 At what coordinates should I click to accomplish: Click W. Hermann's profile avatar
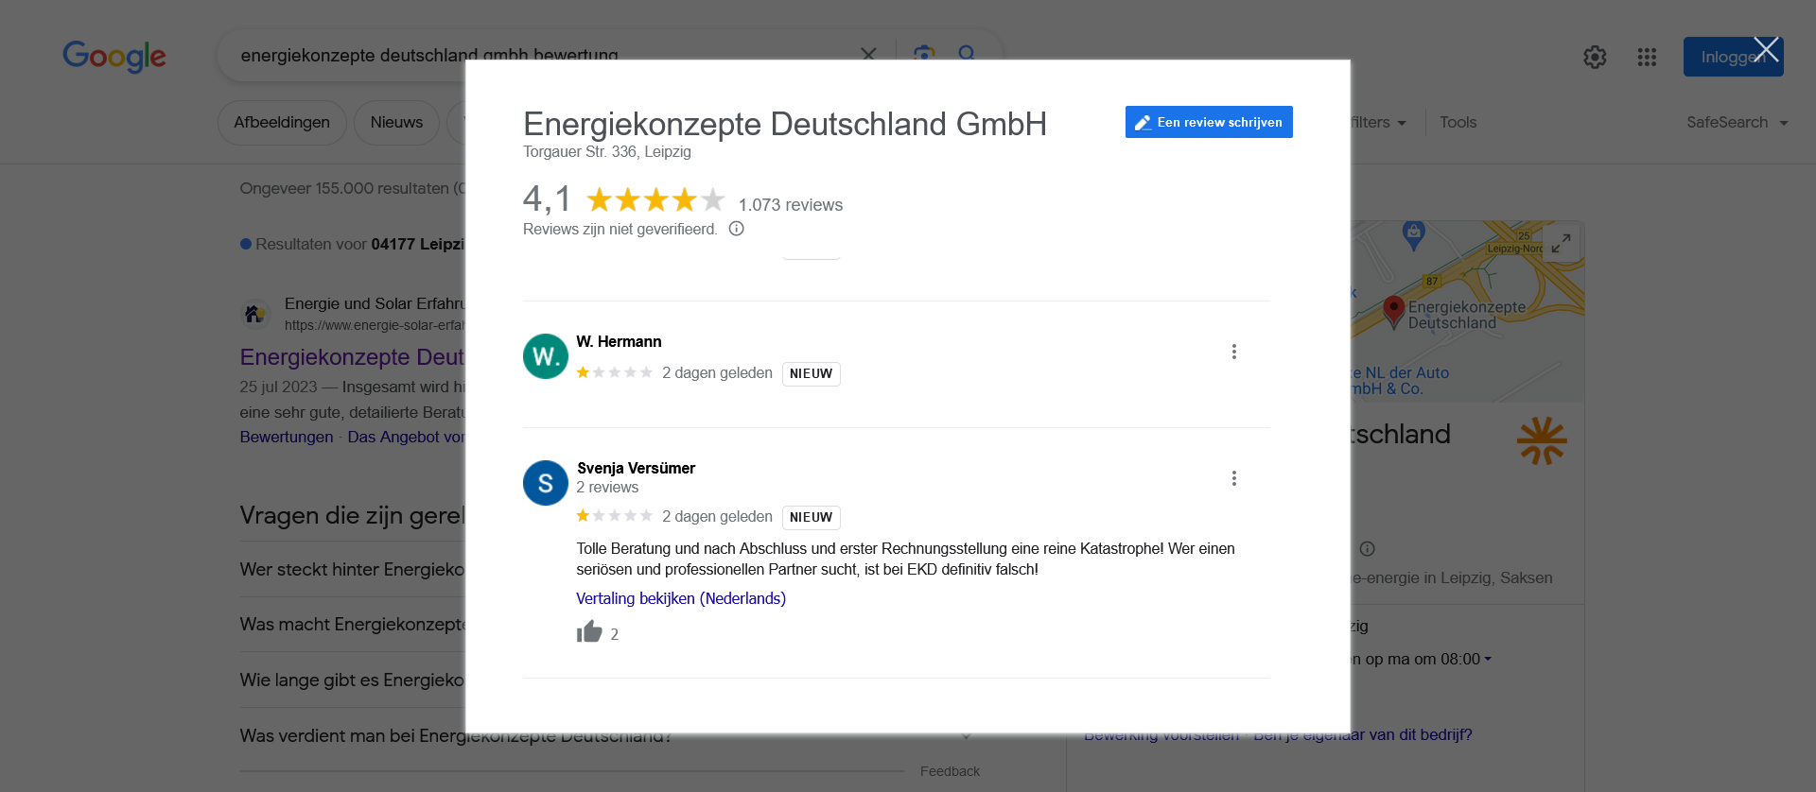point(545,356)
